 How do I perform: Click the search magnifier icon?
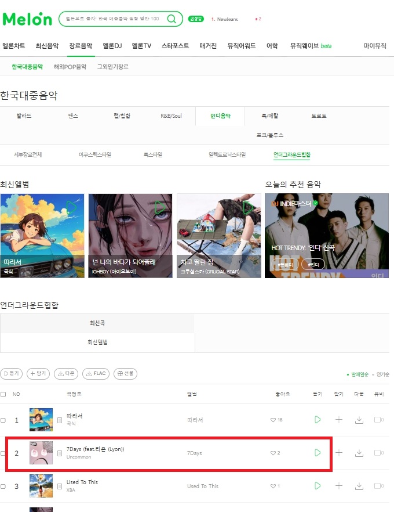pyautogui.click(x=172, y=19)
